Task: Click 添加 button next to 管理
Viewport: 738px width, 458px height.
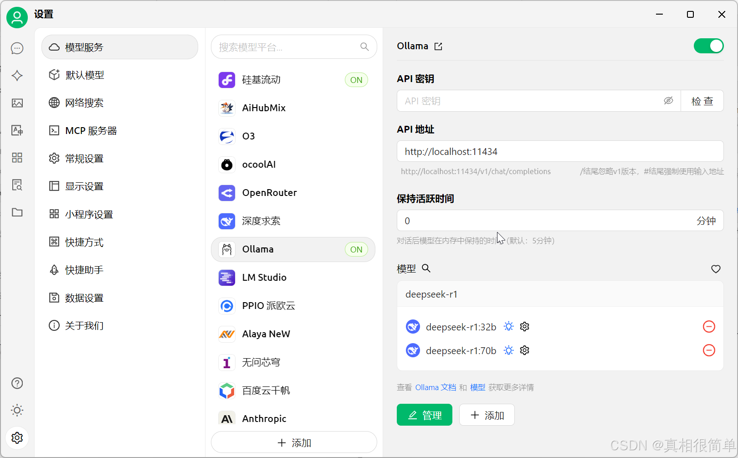Action: pos(487,415)
